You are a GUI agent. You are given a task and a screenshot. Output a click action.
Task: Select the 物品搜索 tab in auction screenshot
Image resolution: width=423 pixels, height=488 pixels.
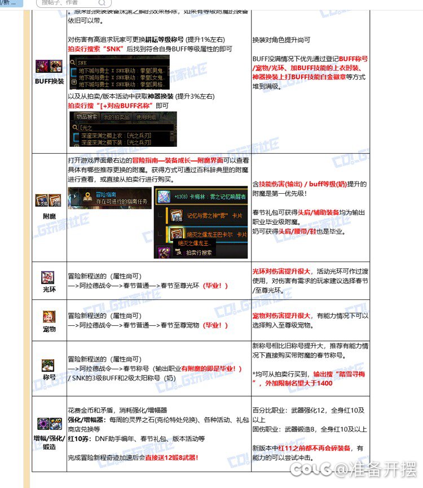click(x=87, y=117)
